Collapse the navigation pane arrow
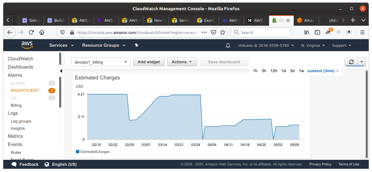 (61, 71)
